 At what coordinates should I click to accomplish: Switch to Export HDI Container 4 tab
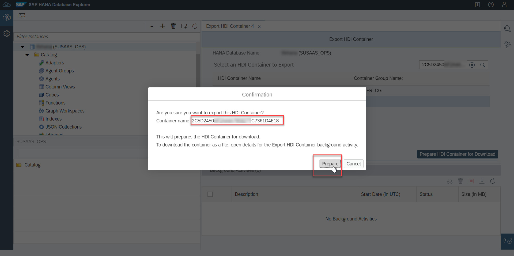click(230, 26)
